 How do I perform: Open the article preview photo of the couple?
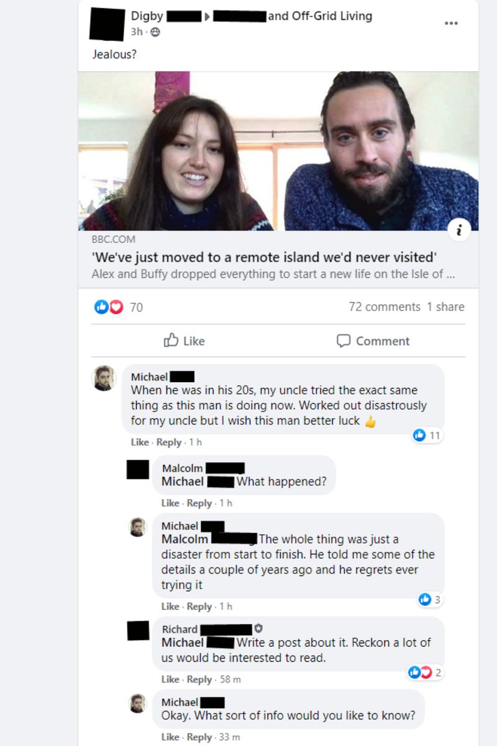(x=278, y=151)
